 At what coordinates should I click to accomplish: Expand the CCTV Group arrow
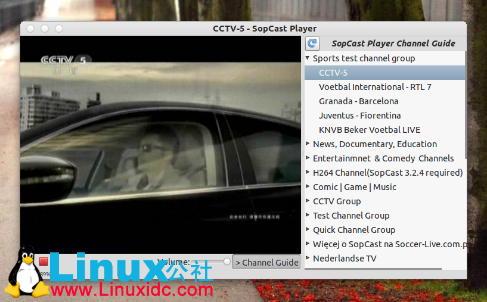308,201
